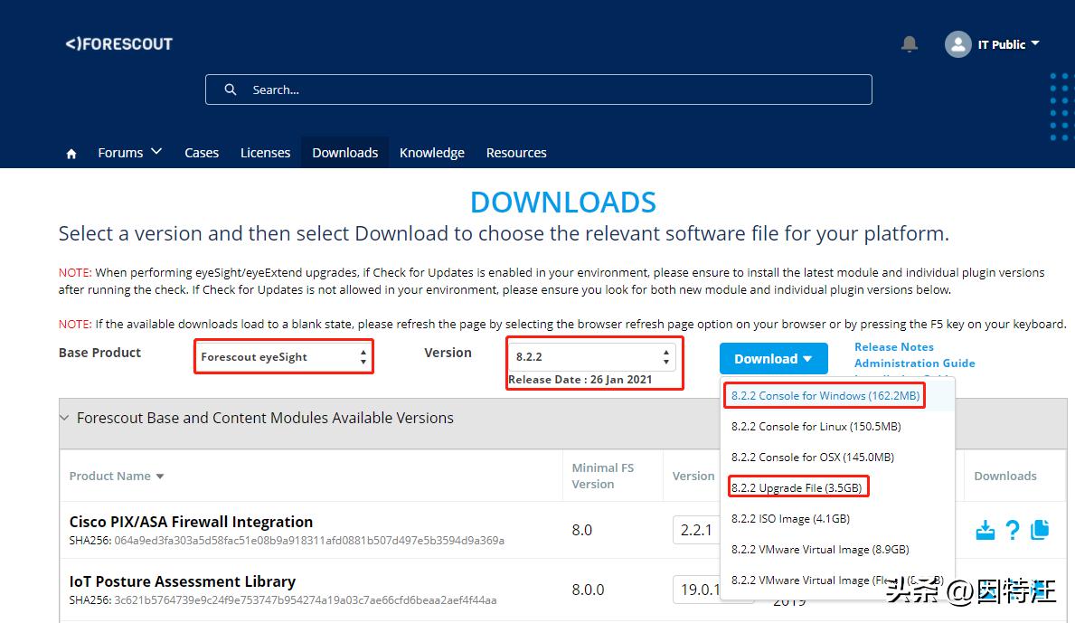The image size is (1075, 623).
Task: Open help for Cisco PIX/ASA Firewall Integration
Action: tap(1013, 530)
